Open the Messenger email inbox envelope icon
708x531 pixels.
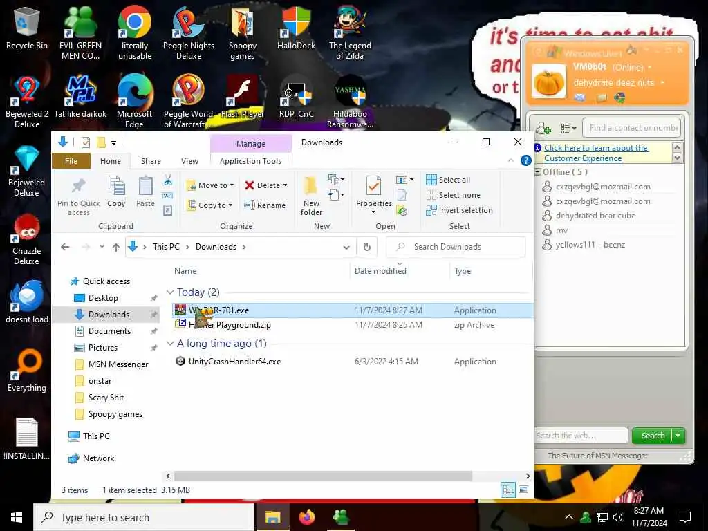[x=580, y=97]
